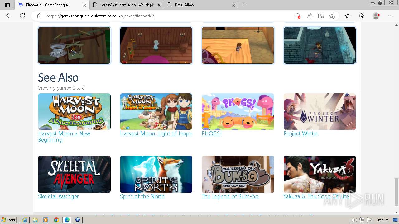Image resolution: width=399 pixels, height=224 pixels.
Task: Click the page vertical scrollbar thumb
Action: (x=396, y=192)
